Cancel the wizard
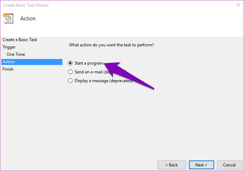Viewport: 244px width, 171px height. tap(230, 165)
